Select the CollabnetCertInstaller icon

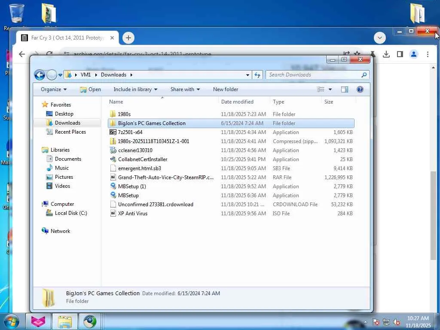(x=113, y=159)
